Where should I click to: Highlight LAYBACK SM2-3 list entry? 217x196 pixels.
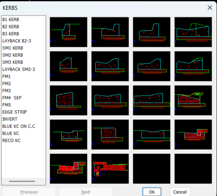[x=19, y=69]
